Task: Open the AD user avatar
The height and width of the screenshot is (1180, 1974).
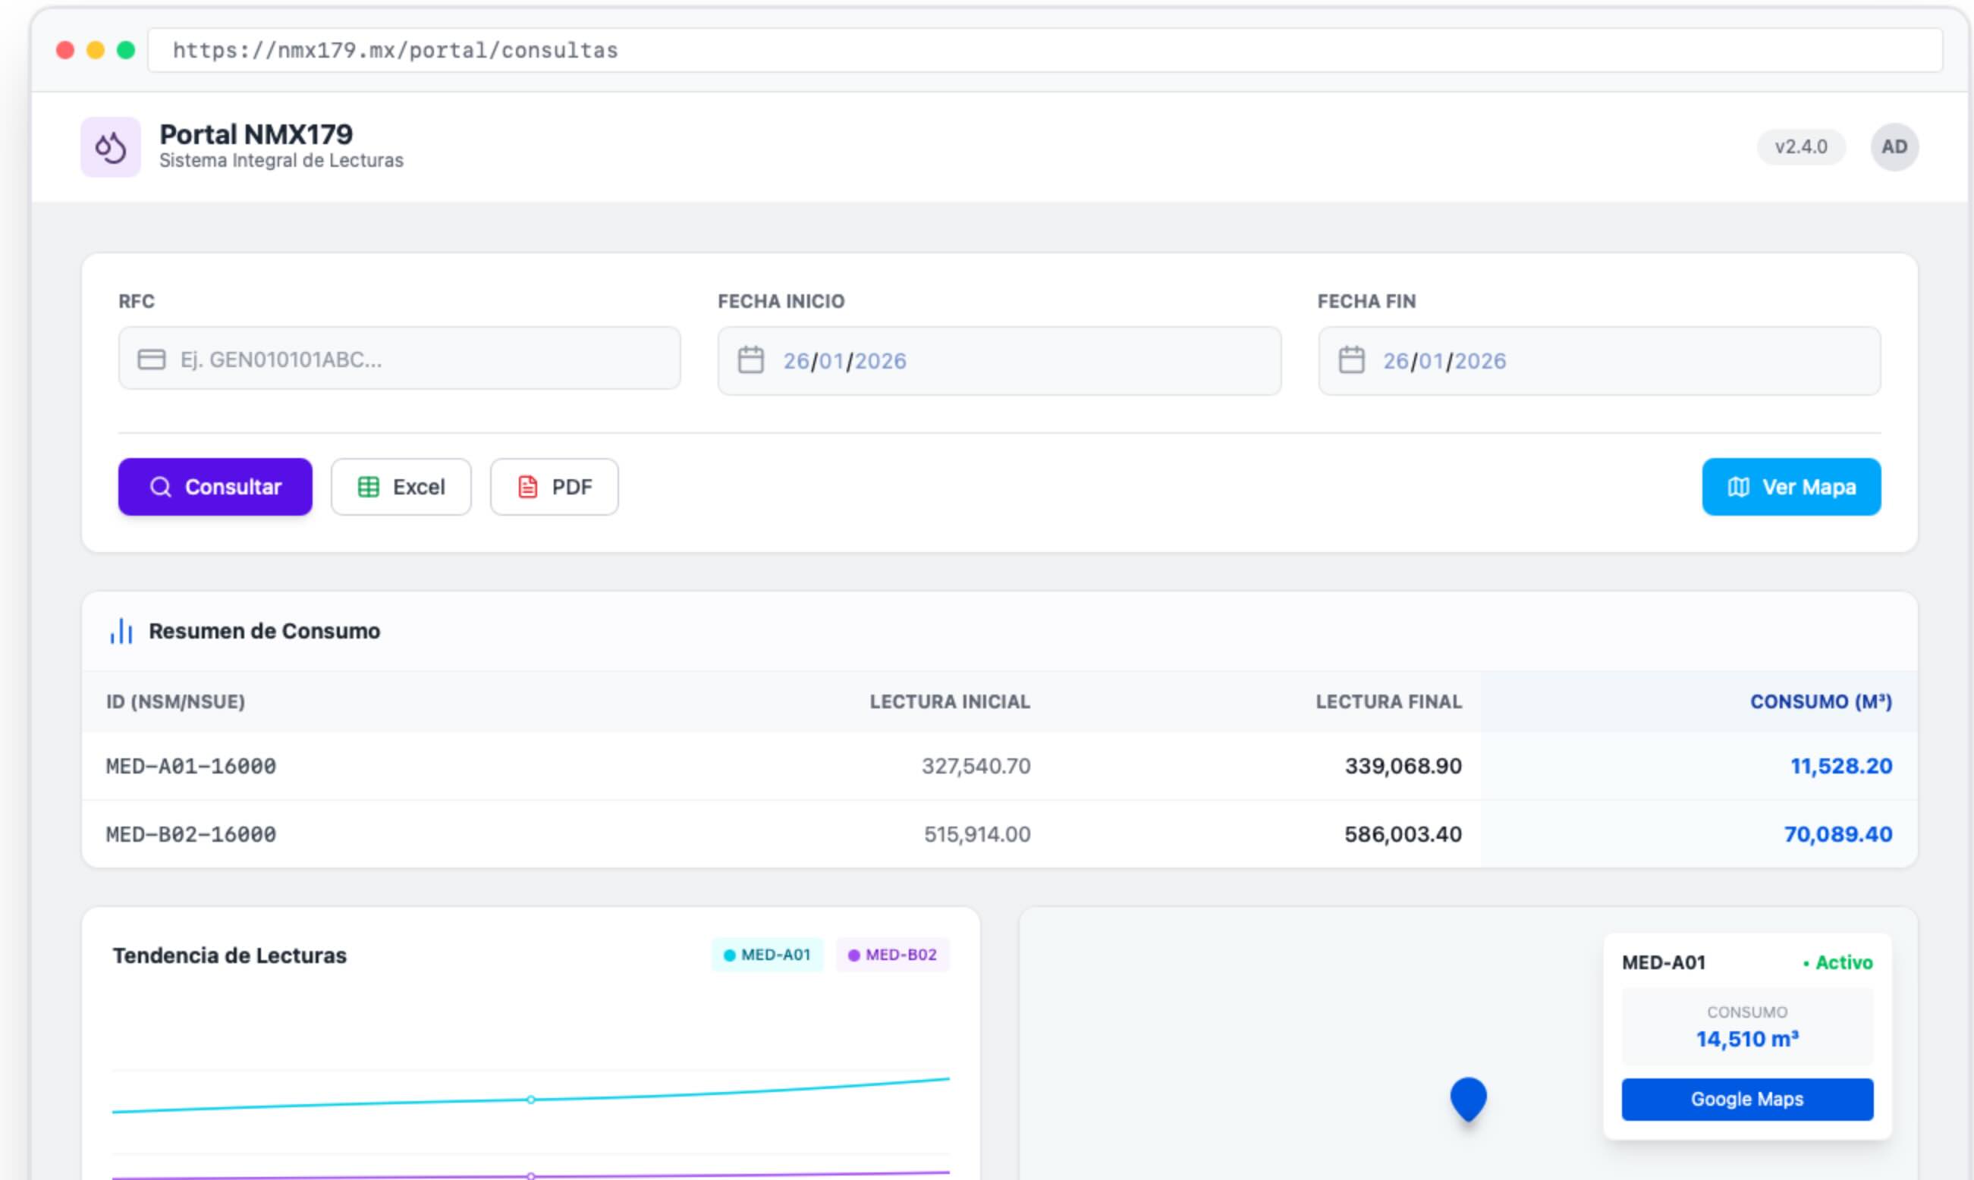Action: pos(1894,147)
